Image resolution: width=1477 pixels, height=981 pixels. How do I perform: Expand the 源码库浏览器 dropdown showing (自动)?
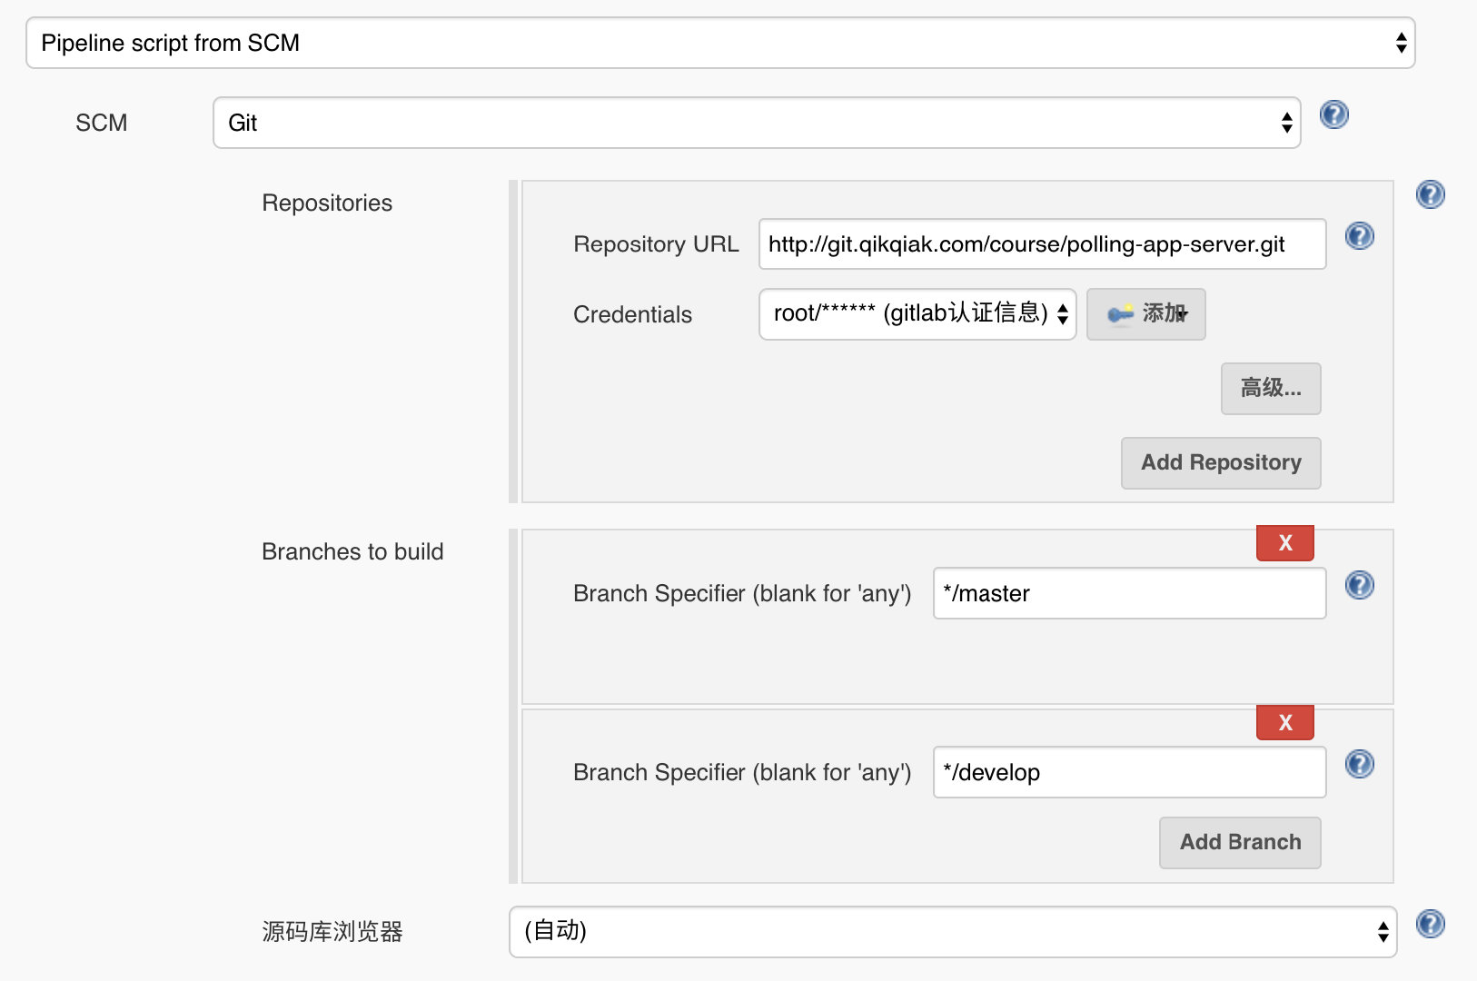coord(952,932)
